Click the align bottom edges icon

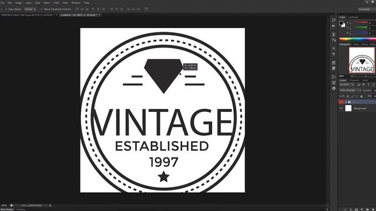point(87,9)
